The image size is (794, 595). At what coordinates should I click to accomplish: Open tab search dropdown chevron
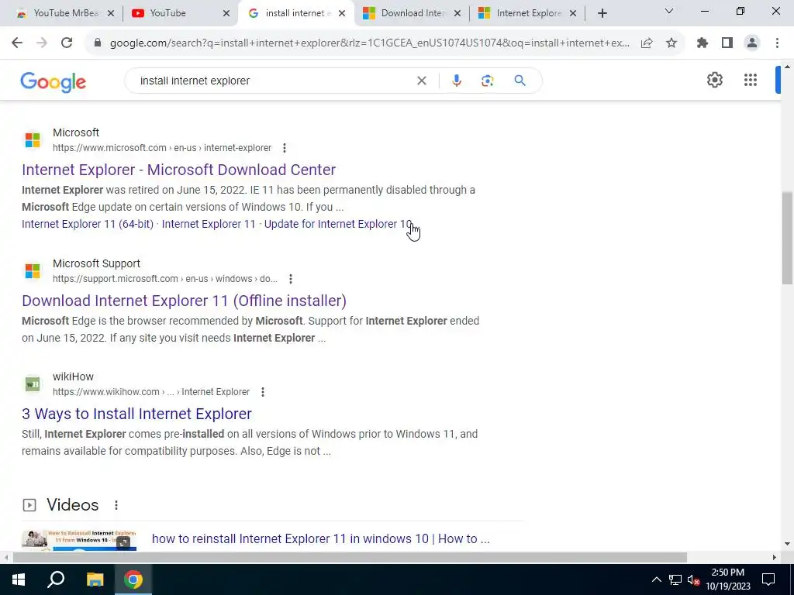tap(669, 11)
